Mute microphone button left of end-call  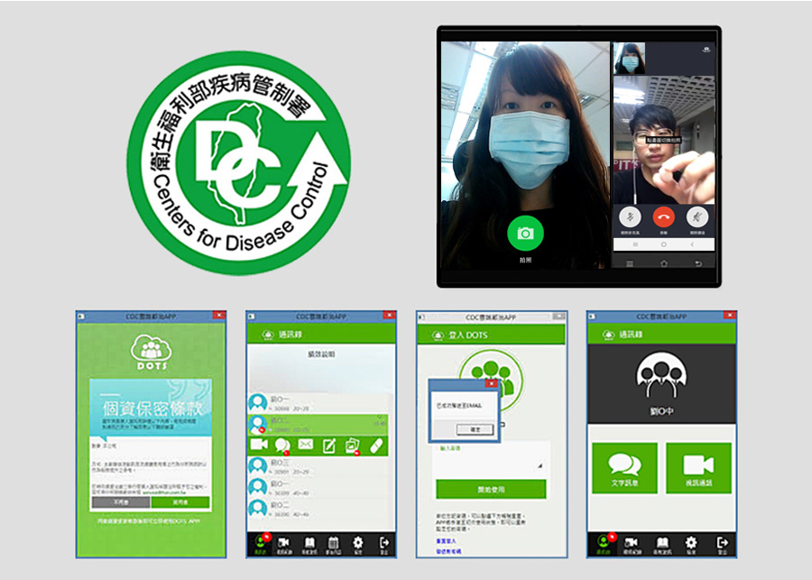(x=630, y=216)
